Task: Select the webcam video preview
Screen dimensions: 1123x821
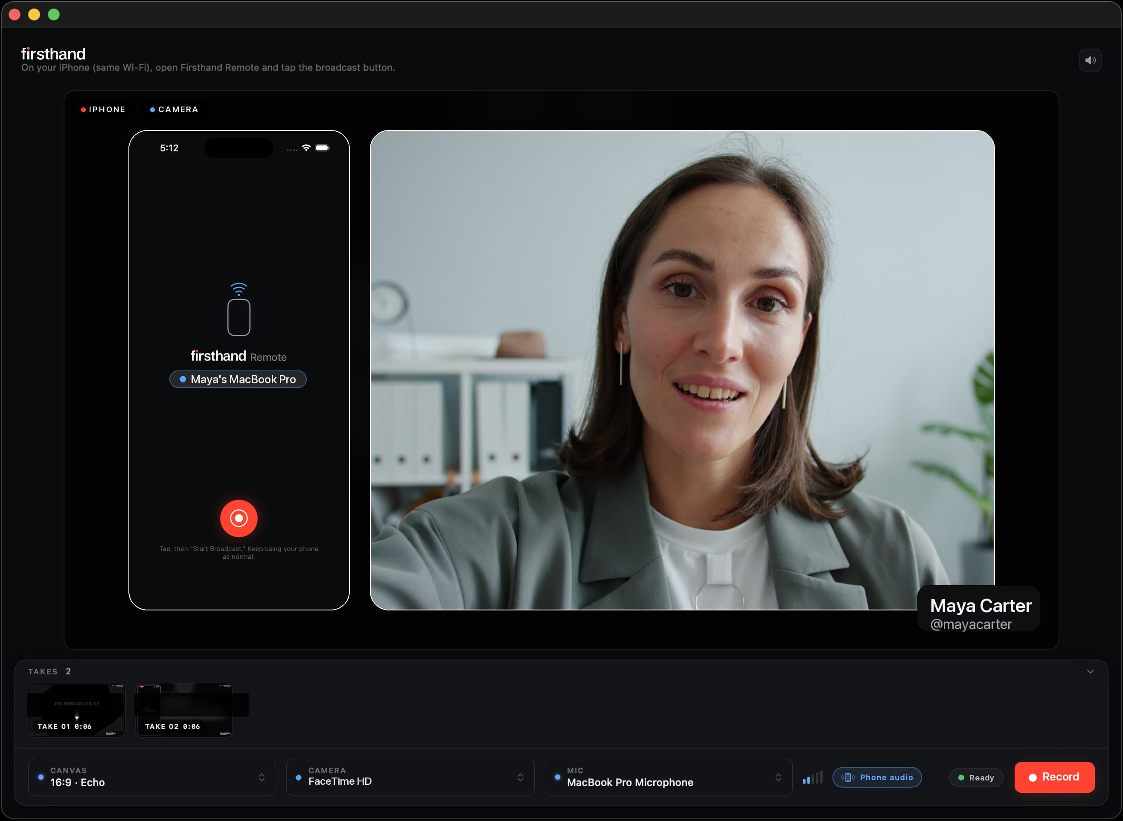Action: [682, 370]
